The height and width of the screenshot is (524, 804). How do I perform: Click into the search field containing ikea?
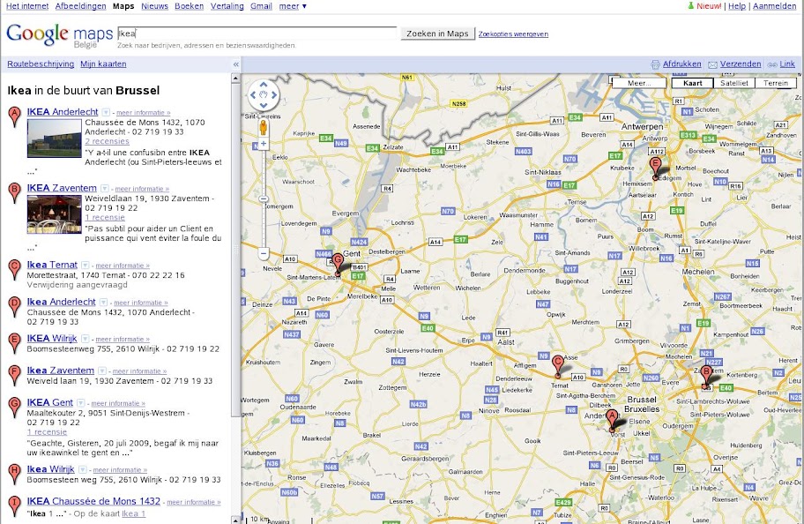click(257, 34)
